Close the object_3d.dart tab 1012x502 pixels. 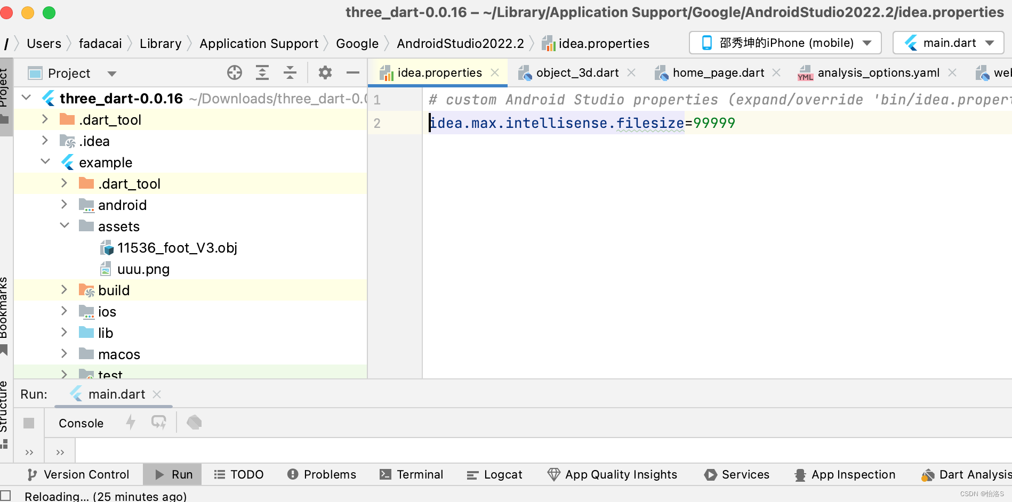click(x=631, y=72)
